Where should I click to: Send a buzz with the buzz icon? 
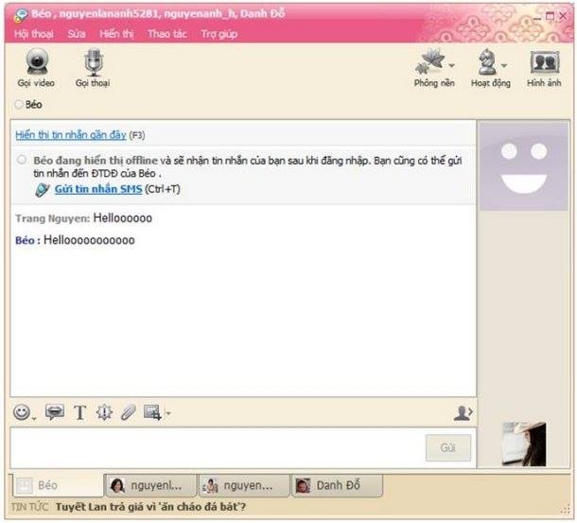(x=104, y=412)
